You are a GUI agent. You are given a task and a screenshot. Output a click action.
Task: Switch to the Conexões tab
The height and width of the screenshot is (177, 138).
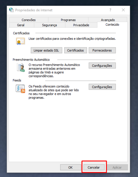29,20
